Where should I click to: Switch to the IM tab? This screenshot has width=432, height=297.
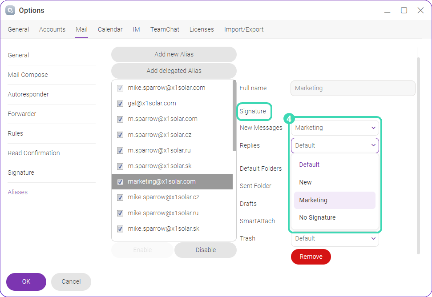pyautogui.click(x=137, y=29)
